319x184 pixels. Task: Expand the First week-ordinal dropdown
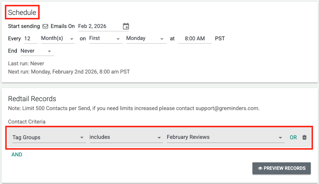pos(106,38)
